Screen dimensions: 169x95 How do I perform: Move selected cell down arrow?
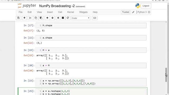click(53, 18)
